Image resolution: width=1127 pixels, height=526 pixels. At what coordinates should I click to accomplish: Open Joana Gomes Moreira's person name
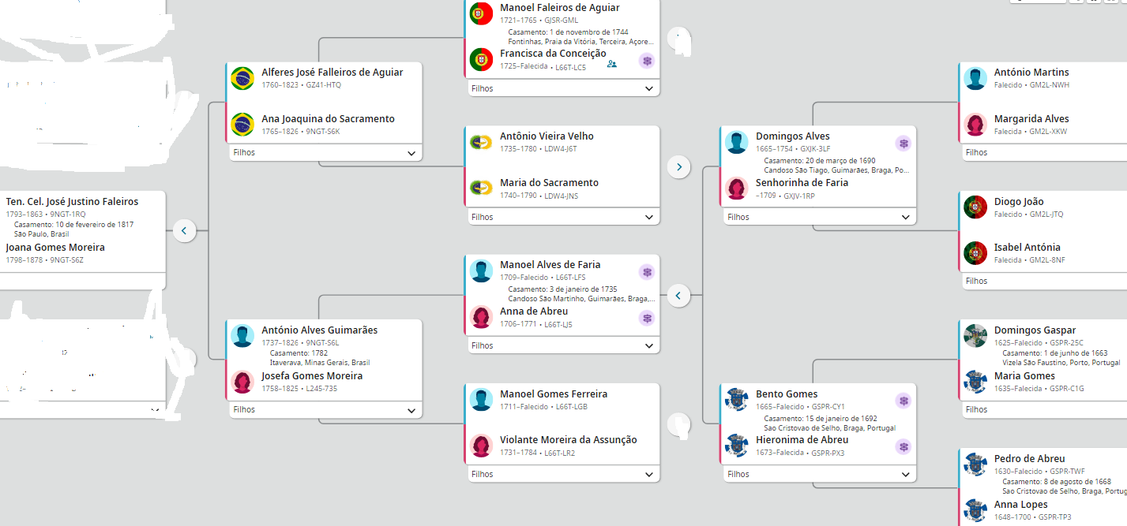55,248
